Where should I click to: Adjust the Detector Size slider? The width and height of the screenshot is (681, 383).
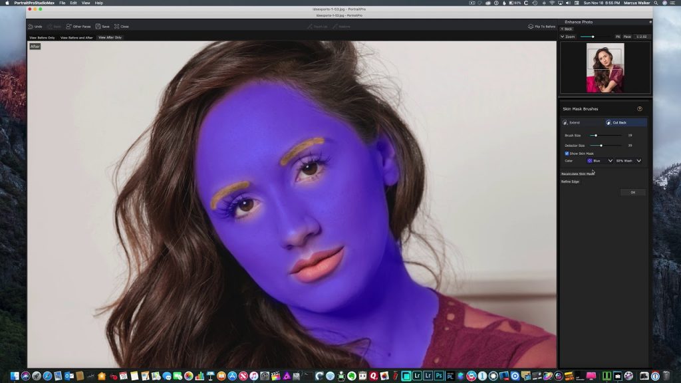605,146
